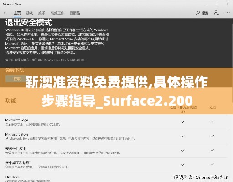This screenshot has width=233, height=182.
Task: Click the Microsoft Edge feature row
Action: 116,122
